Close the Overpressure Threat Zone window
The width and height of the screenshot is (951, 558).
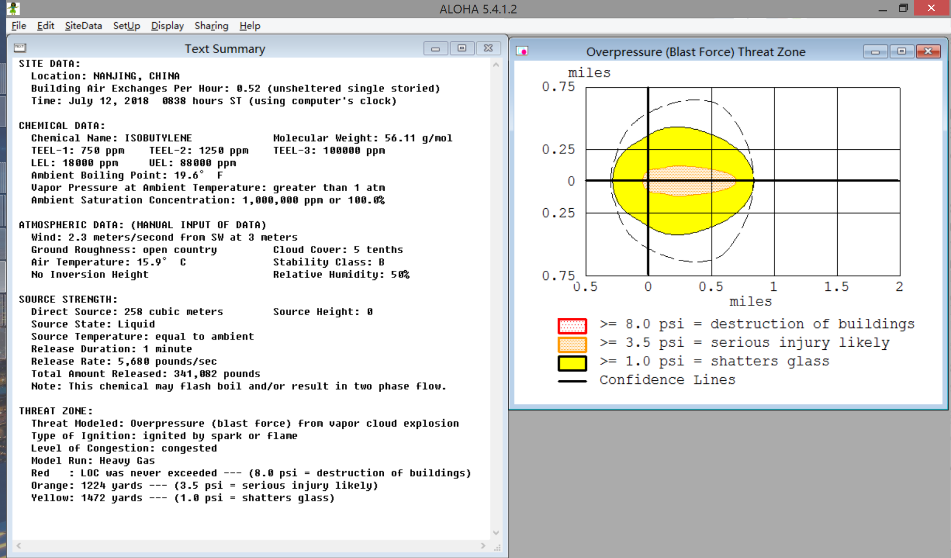pos(928,52)
